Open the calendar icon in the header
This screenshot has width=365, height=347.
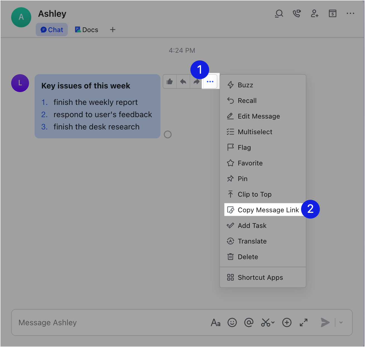click(x=332, y=13)
